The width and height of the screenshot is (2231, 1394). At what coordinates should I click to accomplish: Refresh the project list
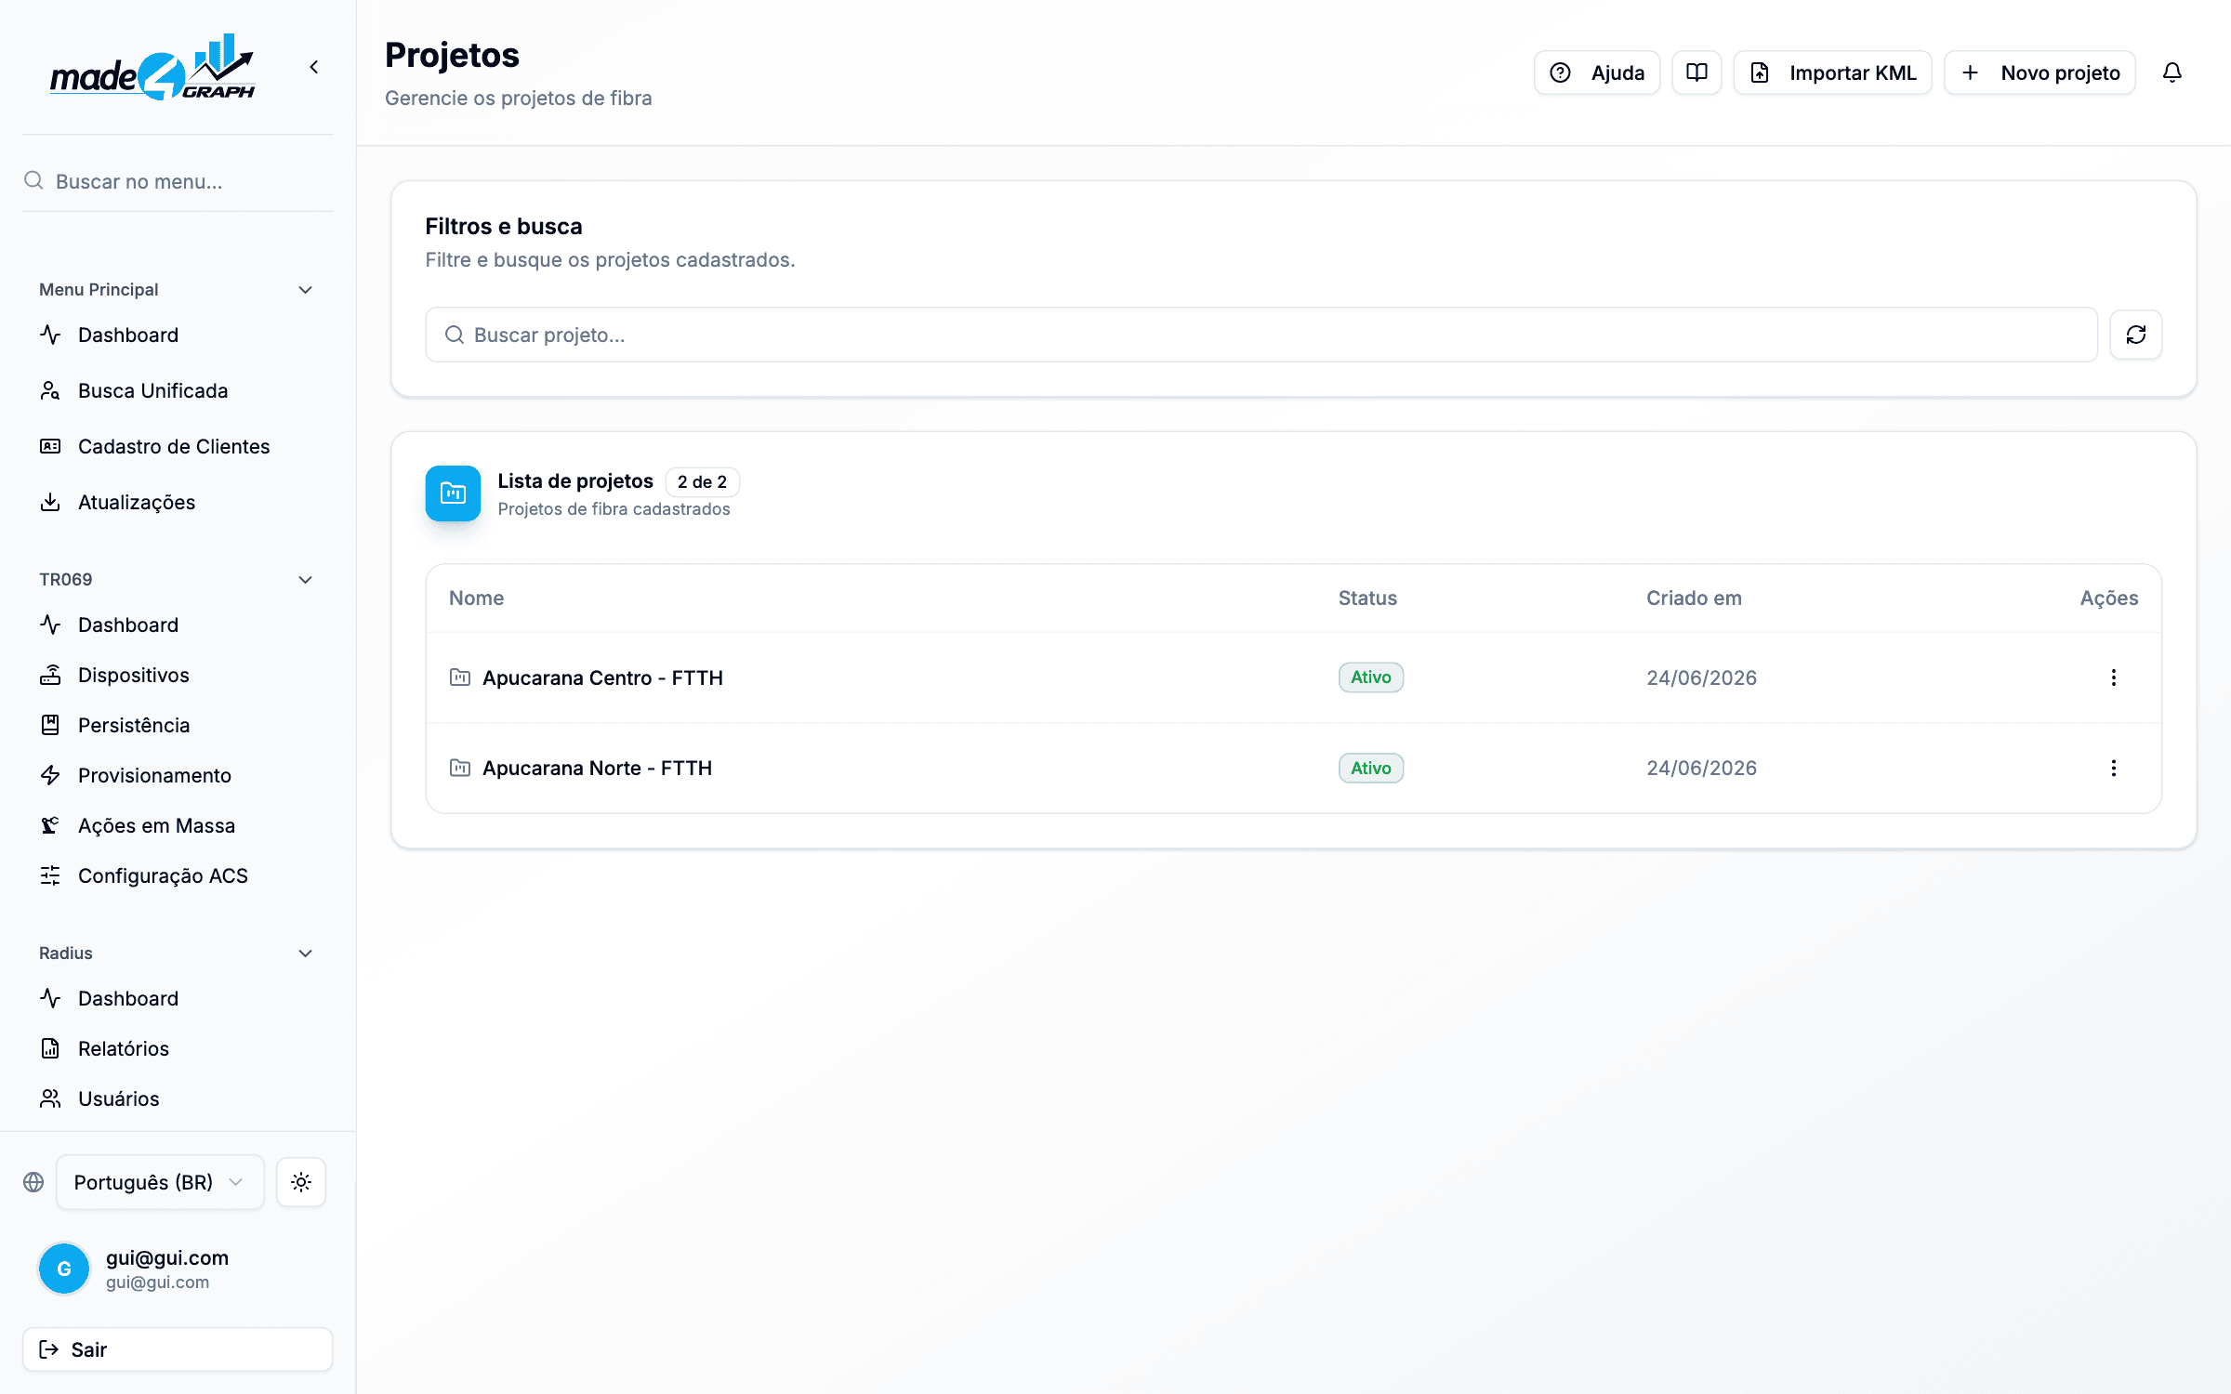[2135, 335]
